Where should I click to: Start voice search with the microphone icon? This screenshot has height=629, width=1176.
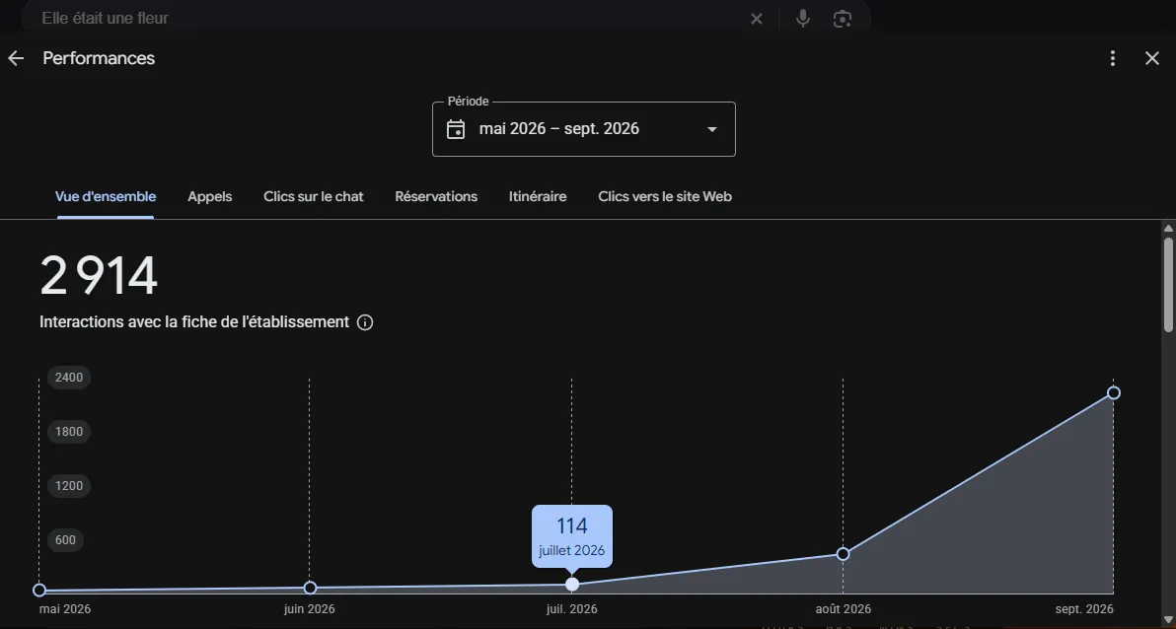802,18
